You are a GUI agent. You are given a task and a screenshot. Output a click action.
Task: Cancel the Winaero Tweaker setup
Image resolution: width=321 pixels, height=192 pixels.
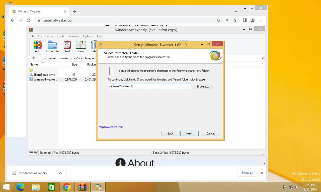coord(211,133)
